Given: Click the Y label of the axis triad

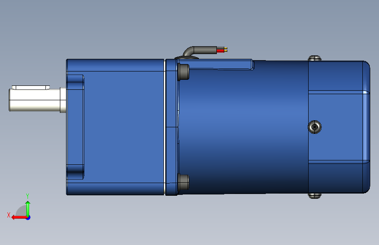Looking at the screenshot, I should (x=28, y=196).
